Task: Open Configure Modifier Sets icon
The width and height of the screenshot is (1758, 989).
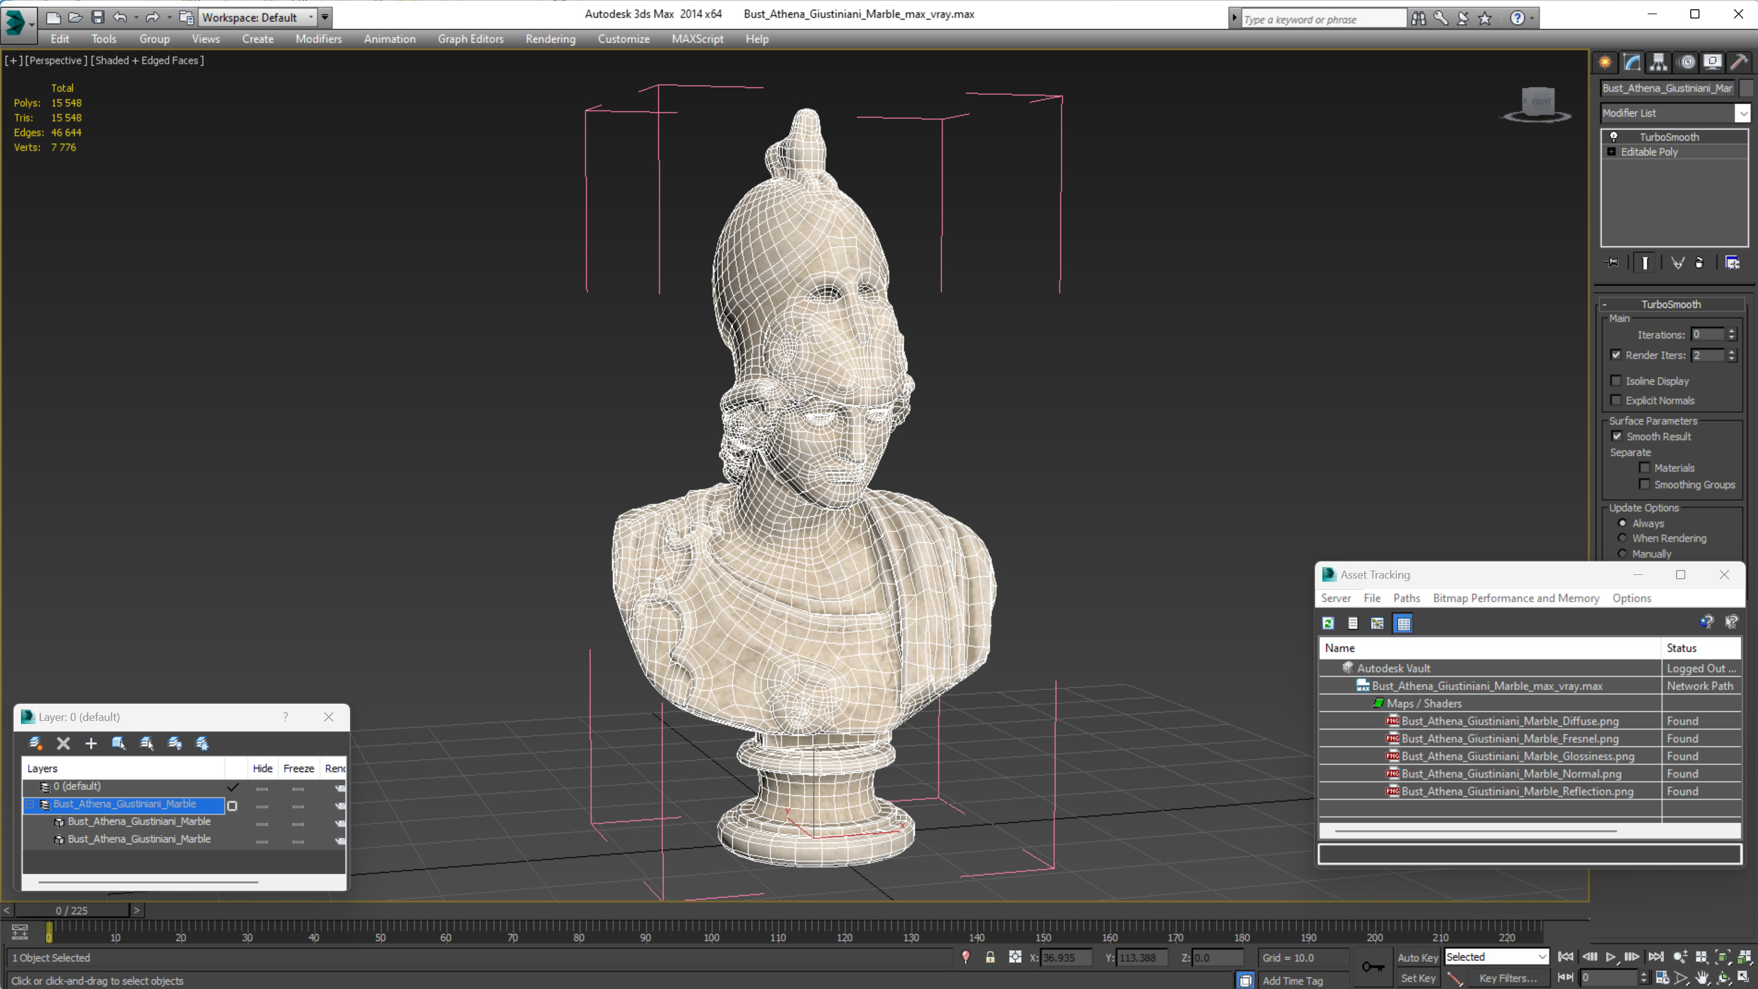Action: tap(1732, 263)
